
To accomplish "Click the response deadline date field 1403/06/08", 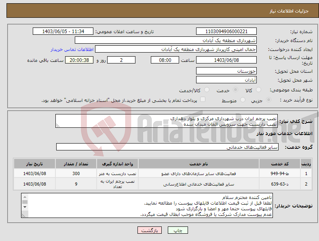I will [226, 60].
